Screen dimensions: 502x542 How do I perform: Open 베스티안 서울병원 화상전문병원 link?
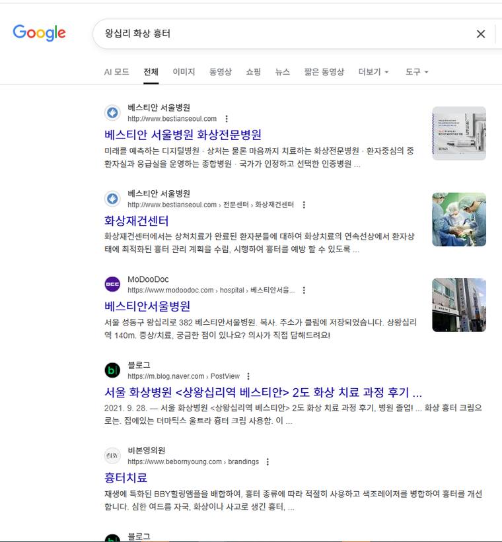(183, 135)
